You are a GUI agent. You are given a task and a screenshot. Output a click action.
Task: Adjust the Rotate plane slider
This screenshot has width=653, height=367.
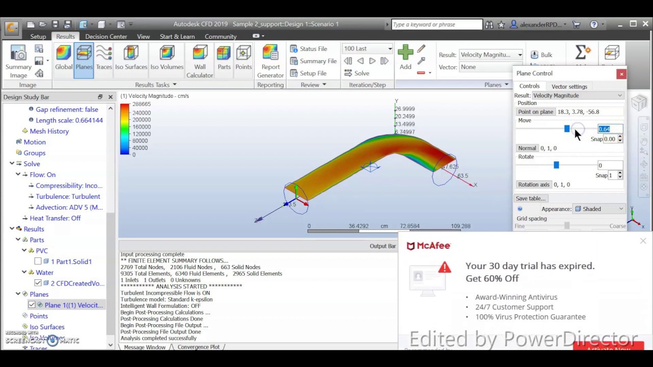(556, 165)
